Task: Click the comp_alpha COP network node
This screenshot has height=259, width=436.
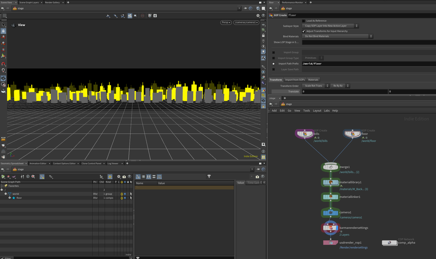Action: click(390, 242)
